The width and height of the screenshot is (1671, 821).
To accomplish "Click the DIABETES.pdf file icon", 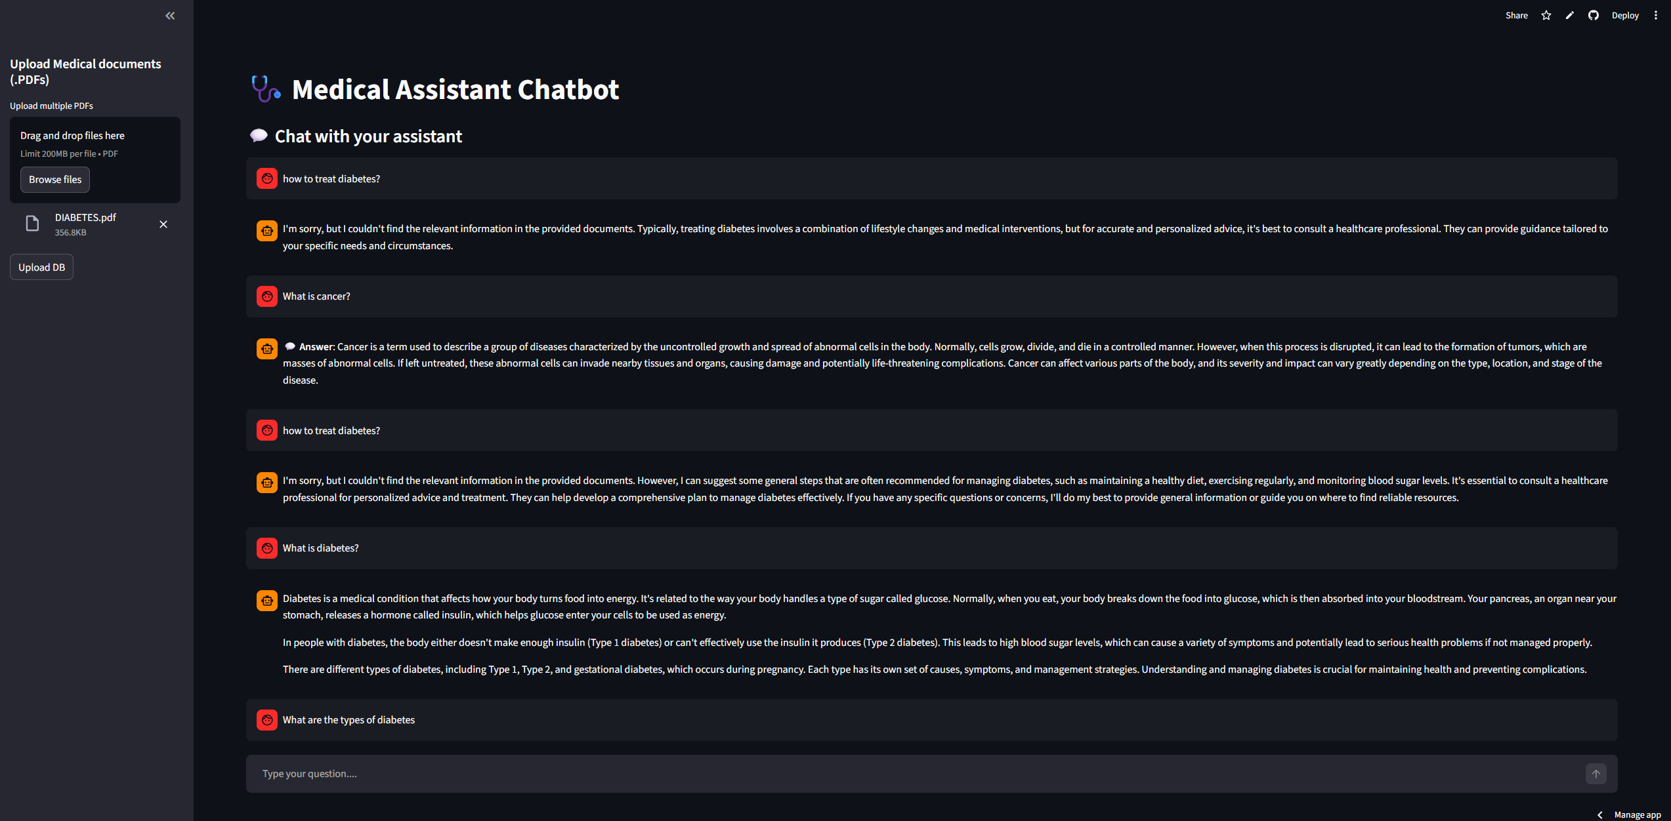I will (32, 224).
